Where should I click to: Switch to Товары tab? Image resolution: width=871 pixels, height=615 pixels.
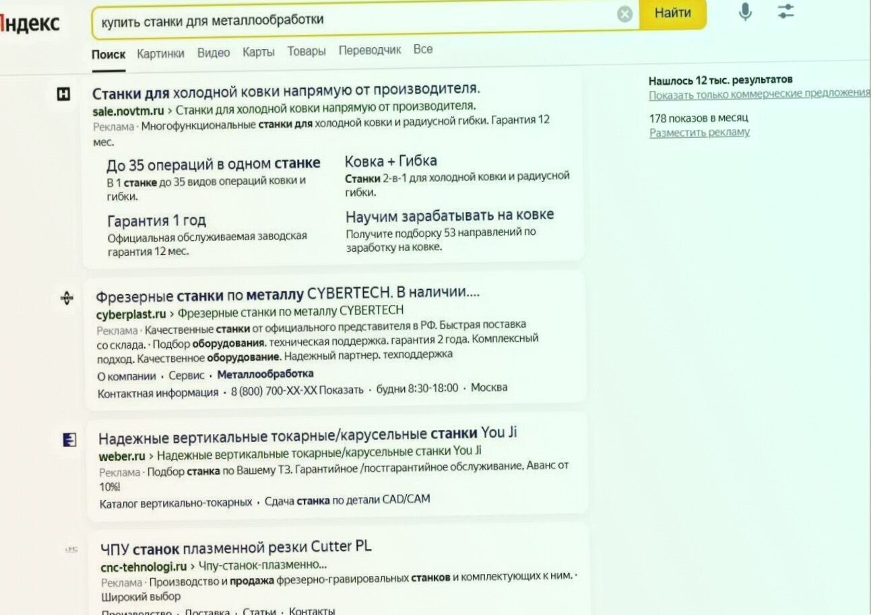(x=307, y=51)
